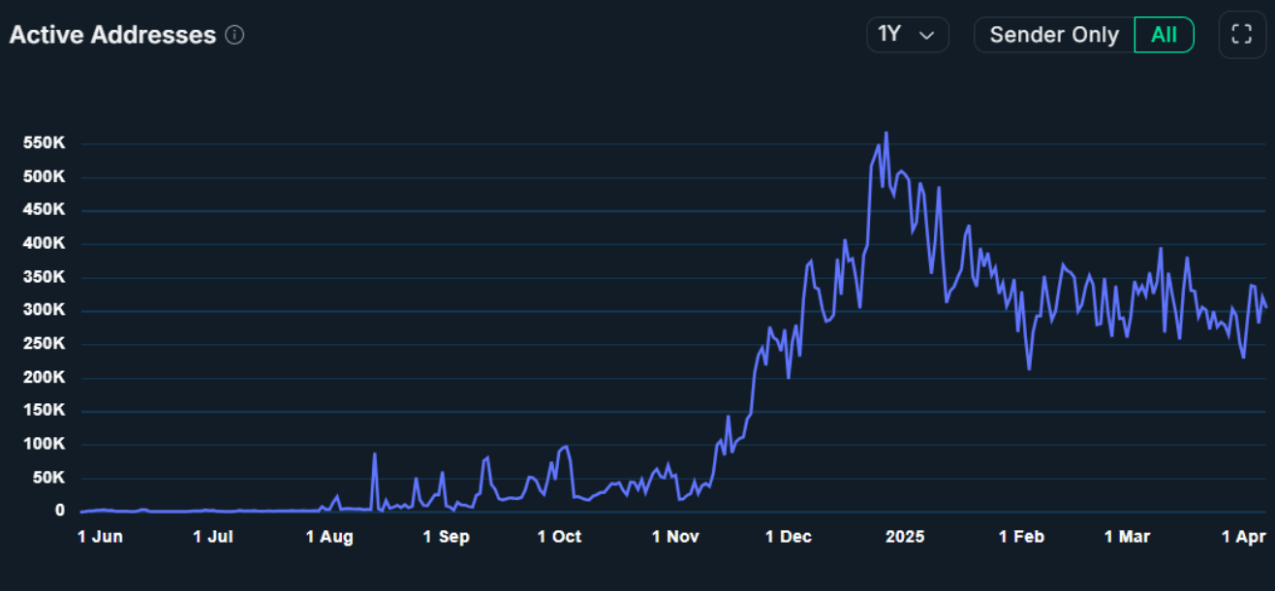Viewport: 1275px width, 591px height.
Task: Click the mid-August spike on the line
Action: pyautogui.click(x=374, y=454)
